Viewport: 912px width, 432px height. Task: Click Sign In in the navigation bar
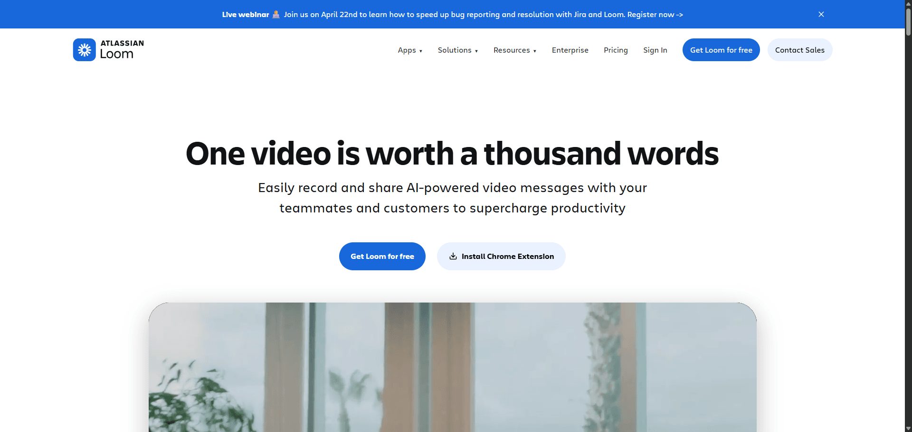pyautogui.click(x=655, y=50)
